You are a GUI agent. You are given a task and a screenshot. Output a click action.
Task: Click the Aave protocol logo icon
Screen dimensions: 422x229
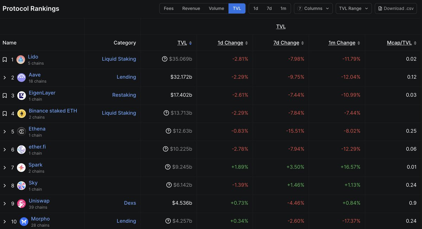[21, 78]
